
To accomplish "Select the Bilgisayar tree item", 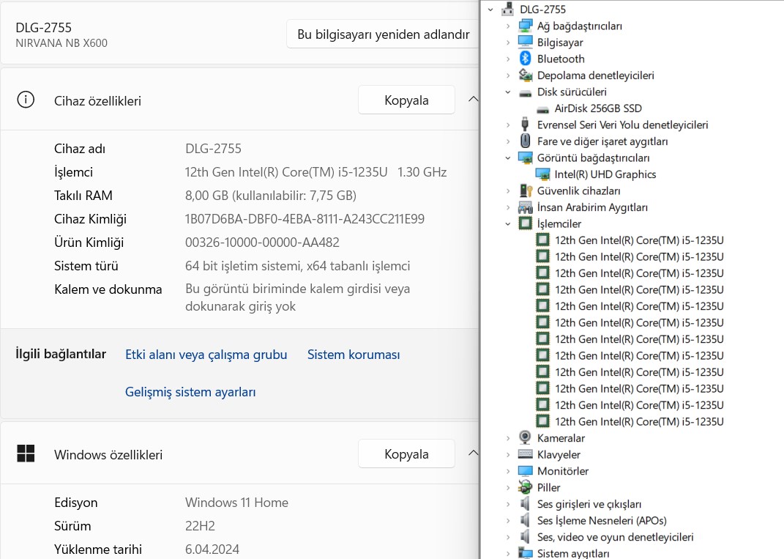I will tap(560, 42).
